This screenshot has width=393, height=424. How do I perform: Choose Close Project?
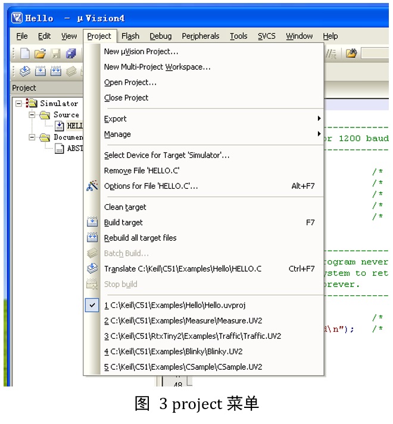tap(204, 98)
